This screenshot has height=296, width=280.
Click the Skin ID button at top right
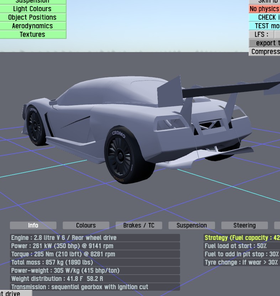pos(264,2)
